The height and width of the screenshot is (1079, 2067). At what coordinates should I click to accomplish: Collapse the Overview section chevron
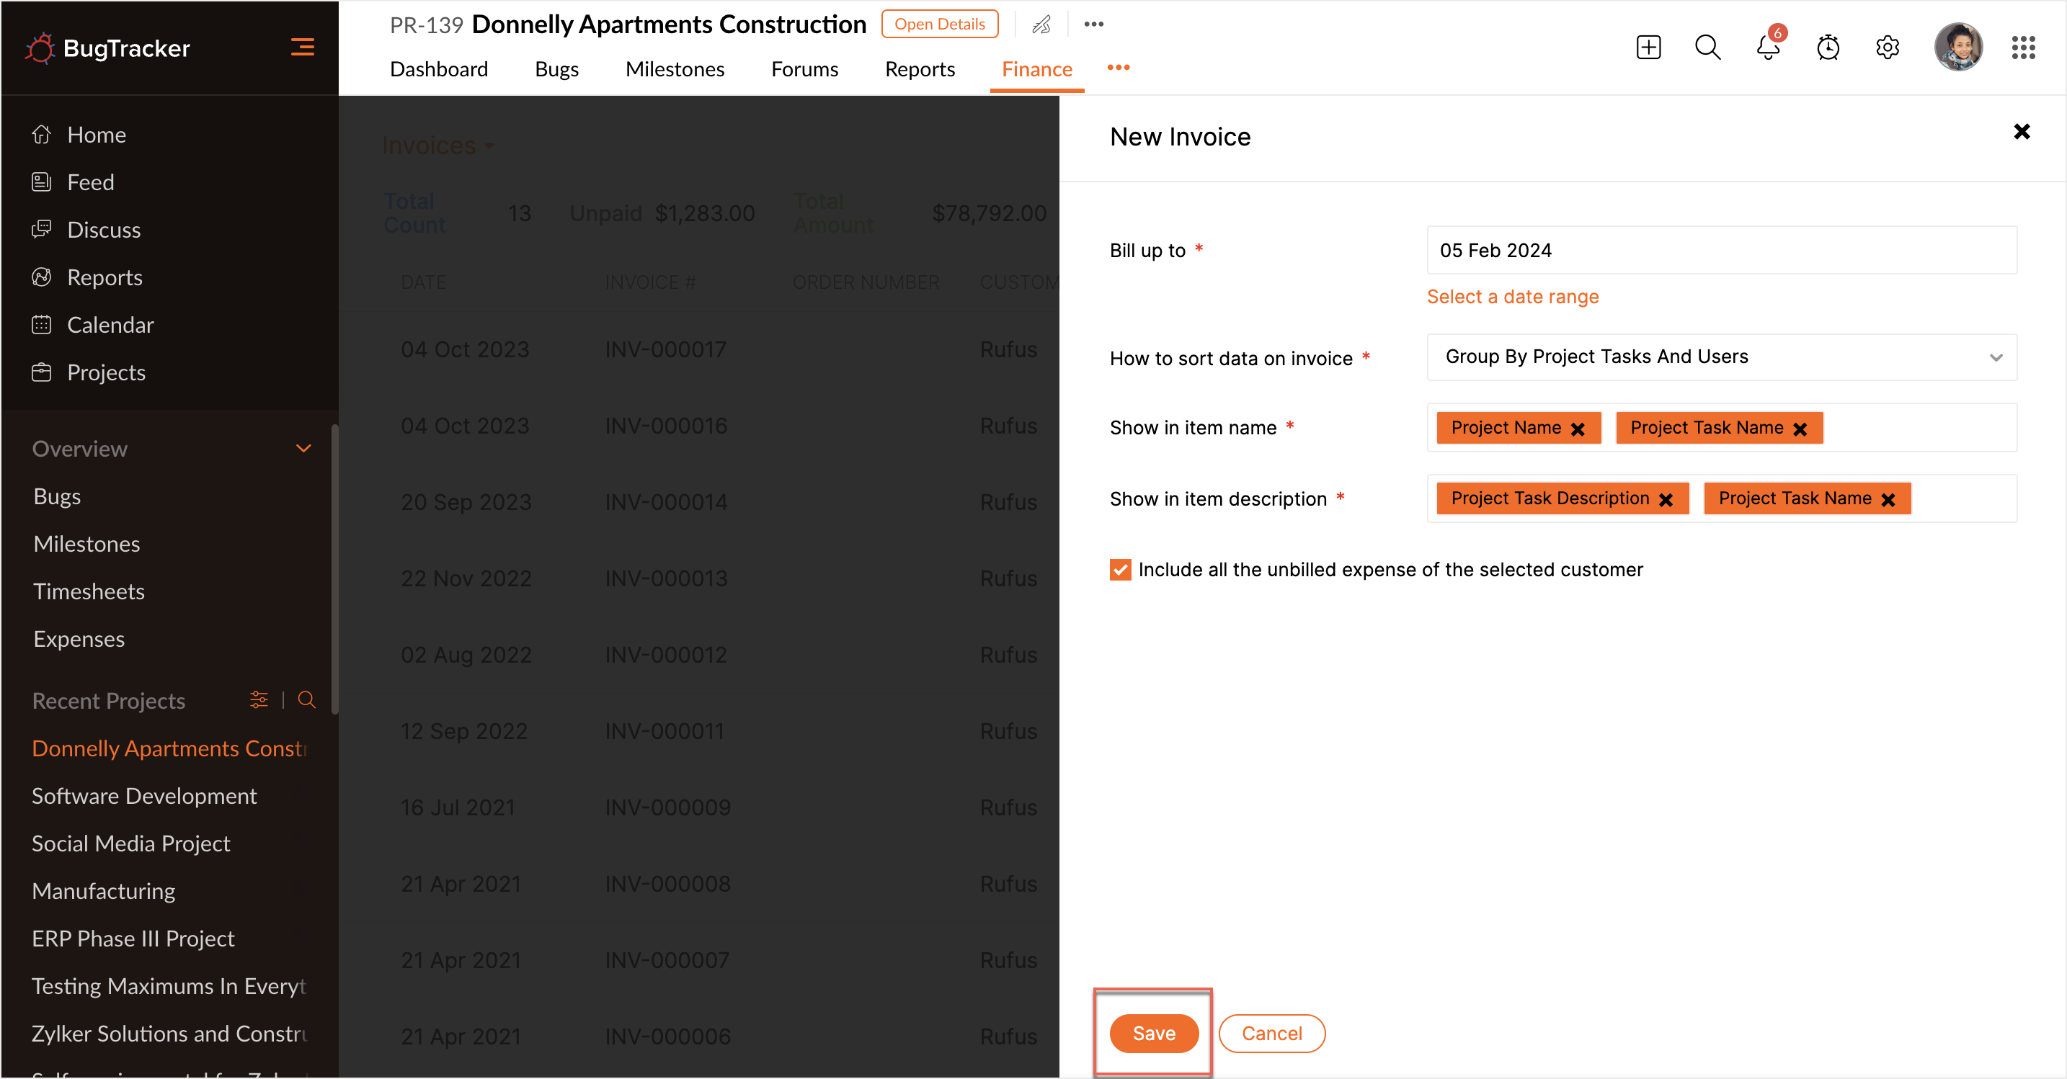click(303, 449)
